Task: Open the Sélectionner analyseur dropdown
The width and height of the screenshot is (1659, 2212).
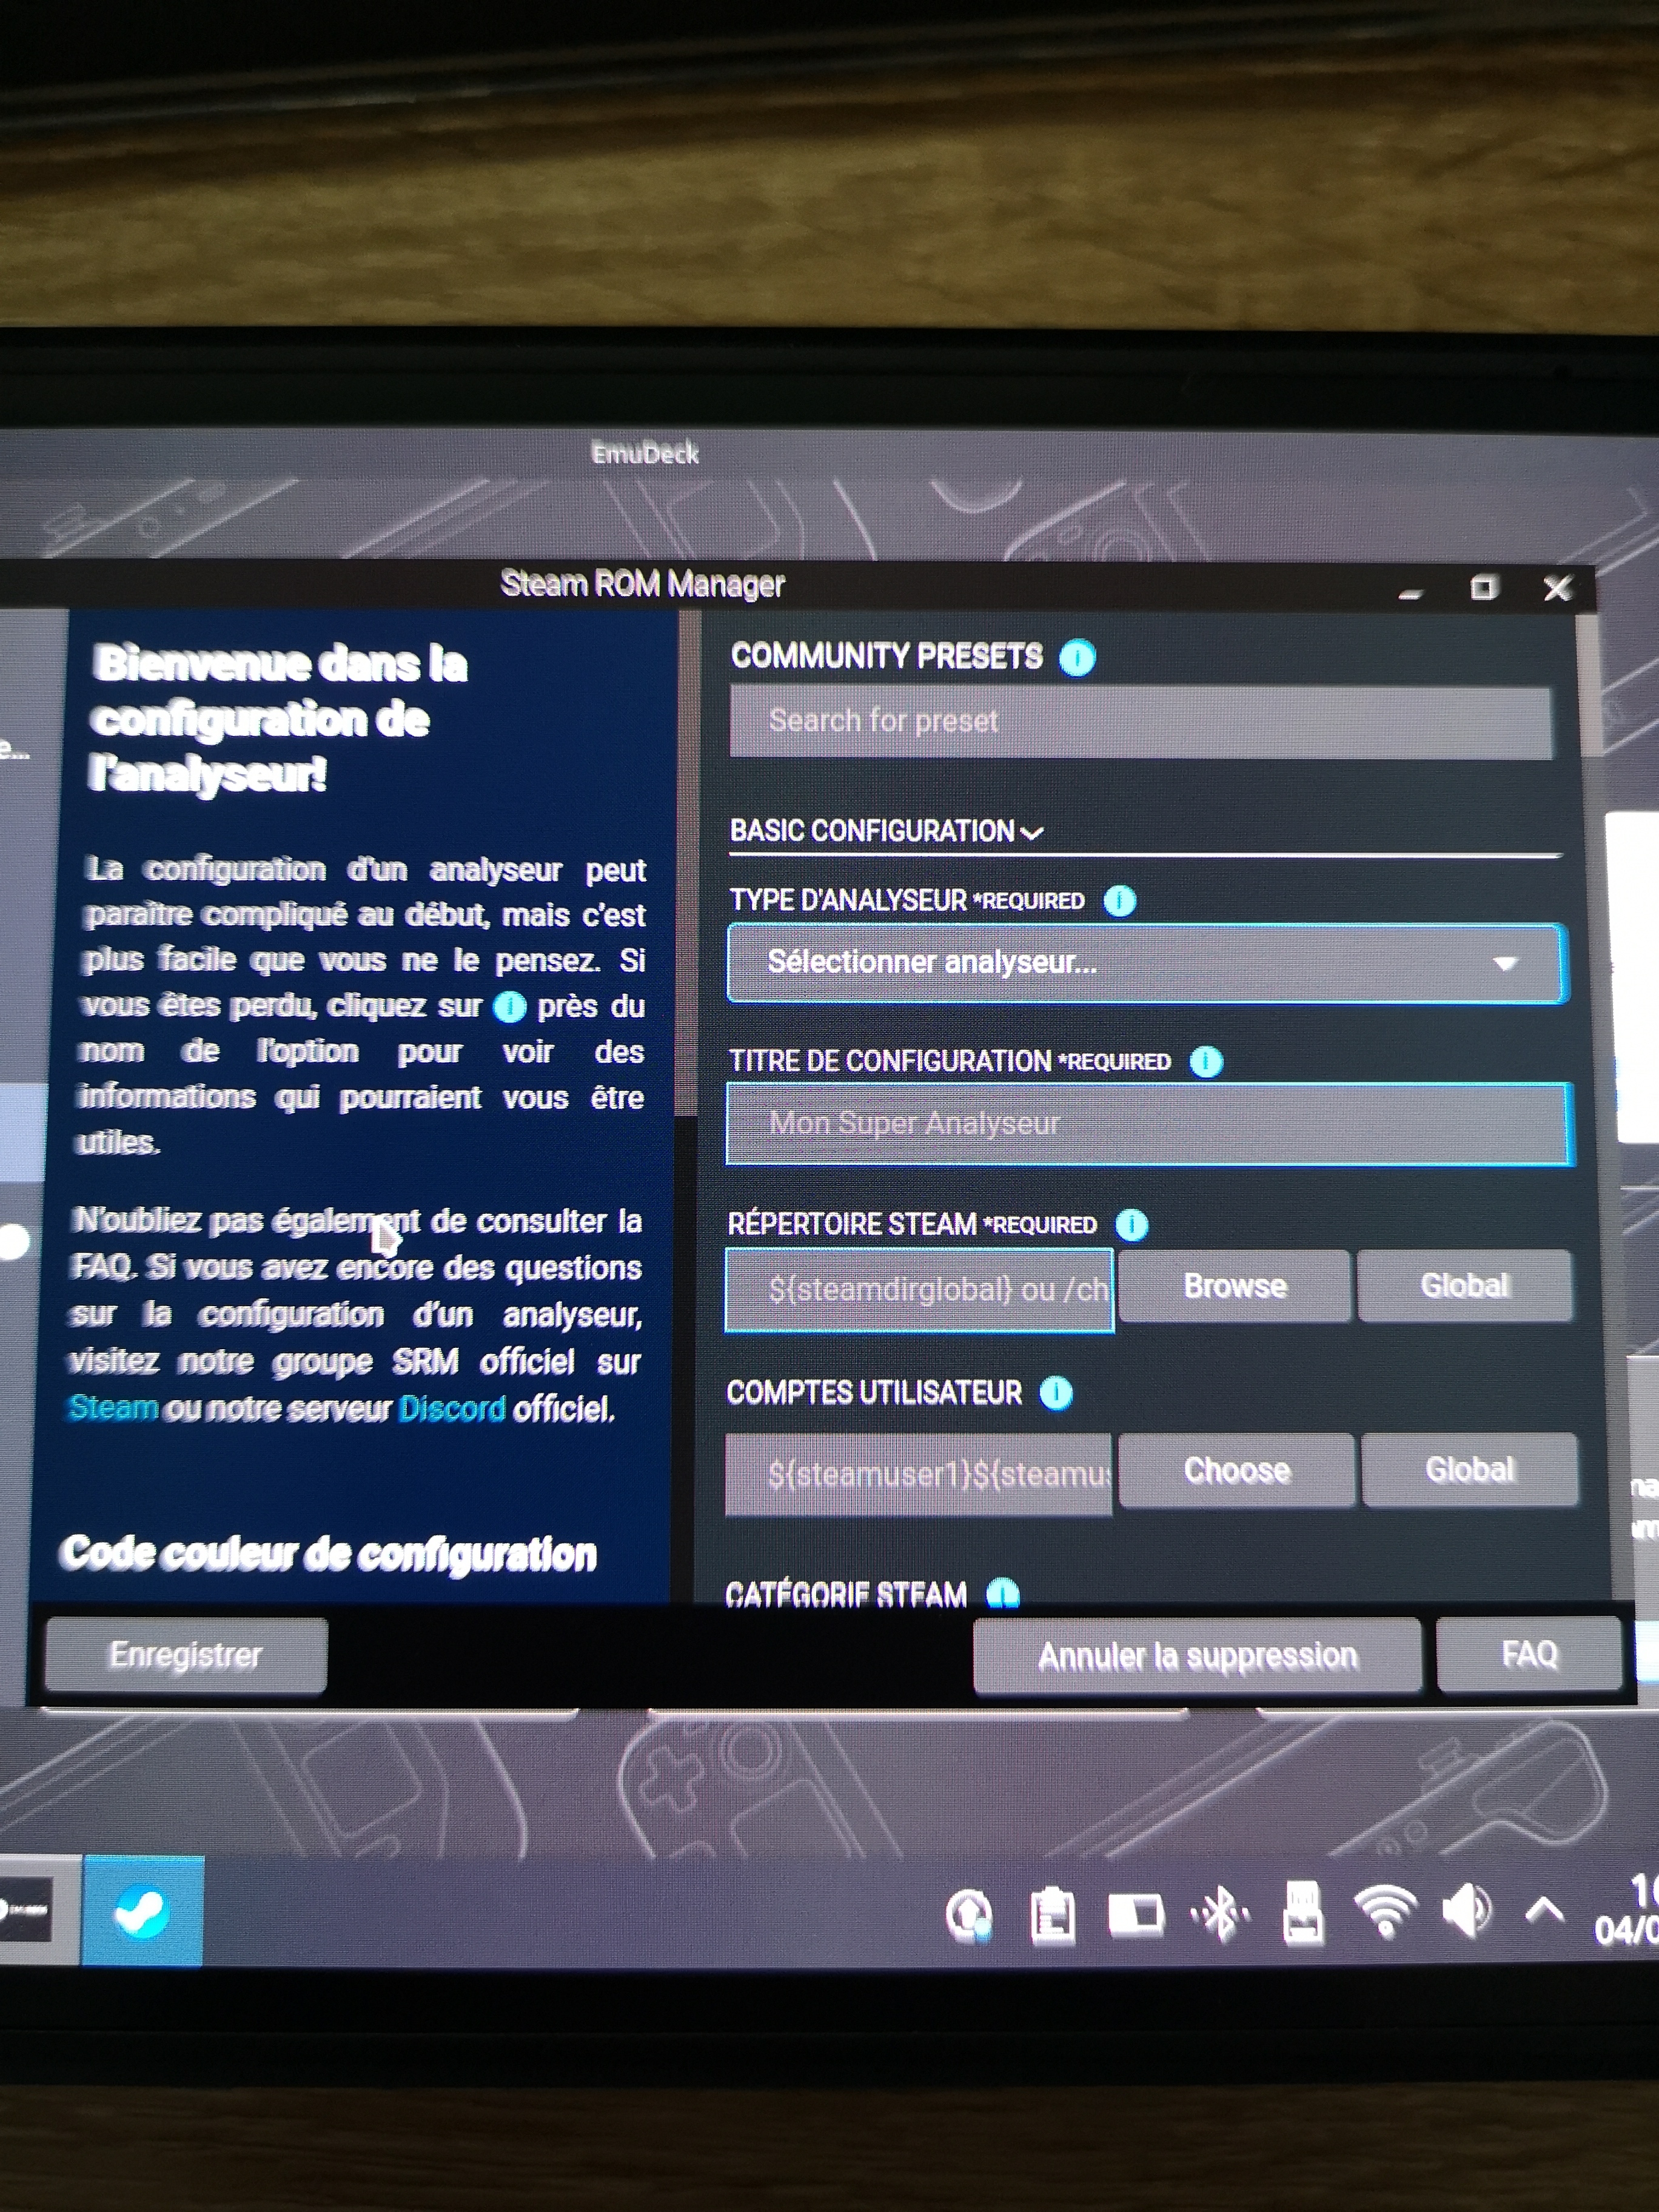Action: tap(1146, 963)
